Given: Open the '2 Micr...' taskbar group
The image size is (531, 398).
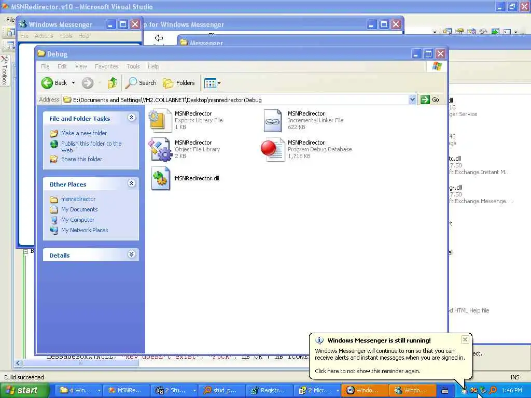Looking at the screenshot, I should [317, 390].
